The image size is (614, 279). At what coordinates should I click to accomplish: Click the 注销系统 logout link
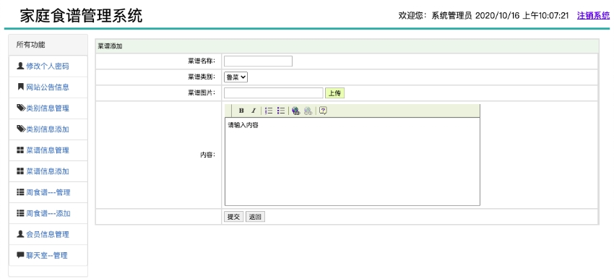(x=593, y=16)
